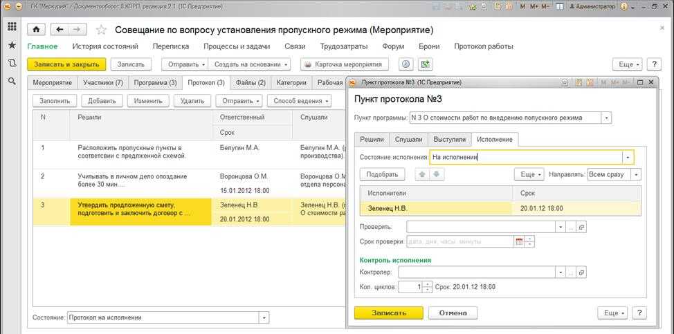Add the meeting to favorites with the star
674x334 pixels.
[x=101, y=30]
